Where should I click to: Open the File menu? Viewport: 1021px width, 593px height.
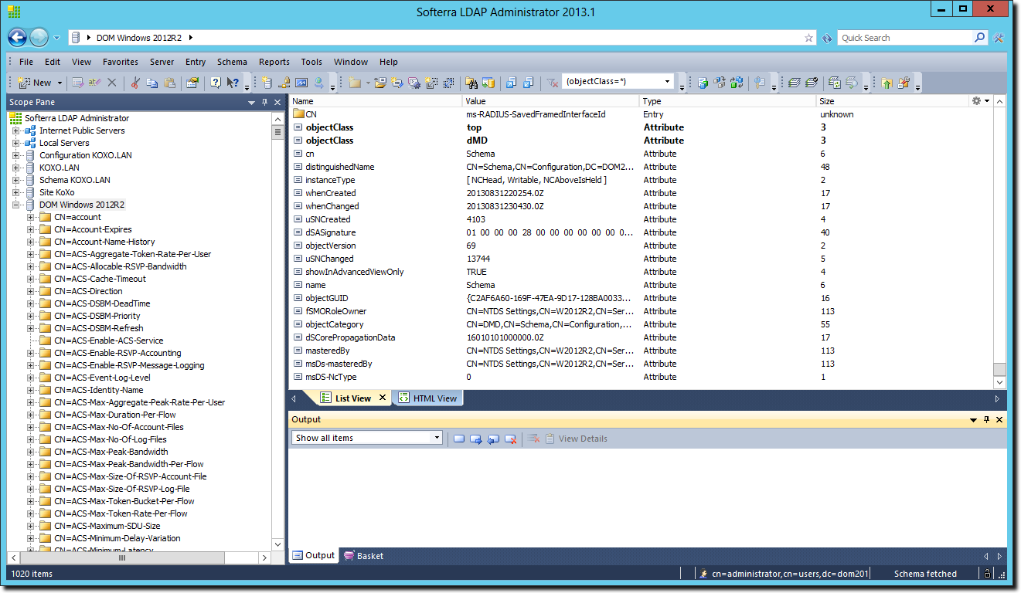[x=26, y=62]
